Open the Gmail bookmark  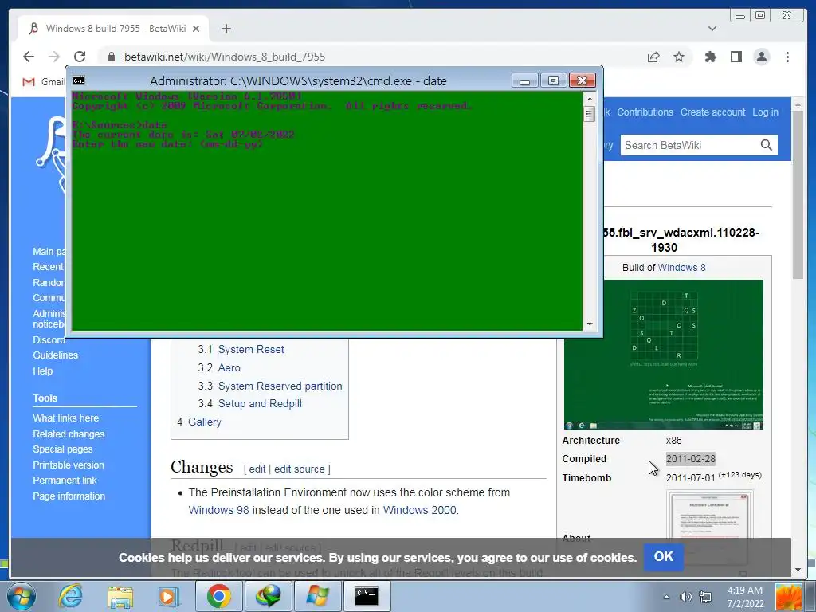pyautogui.click(x=43, y=82)
